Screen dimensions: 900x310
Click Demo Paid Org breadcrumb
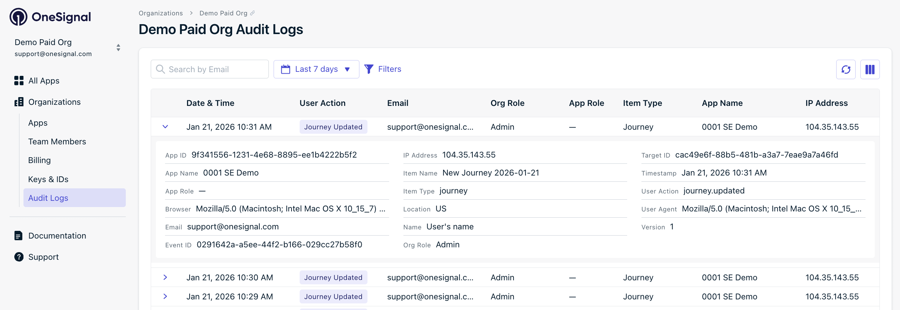coord(223,13)
